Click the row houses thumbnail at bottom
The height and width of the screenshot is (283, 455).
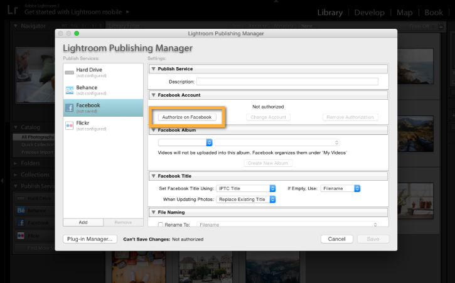[x=205, y=267]
